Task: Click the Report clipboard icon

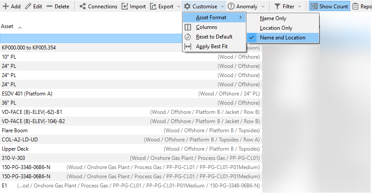Action: (355, 7)
